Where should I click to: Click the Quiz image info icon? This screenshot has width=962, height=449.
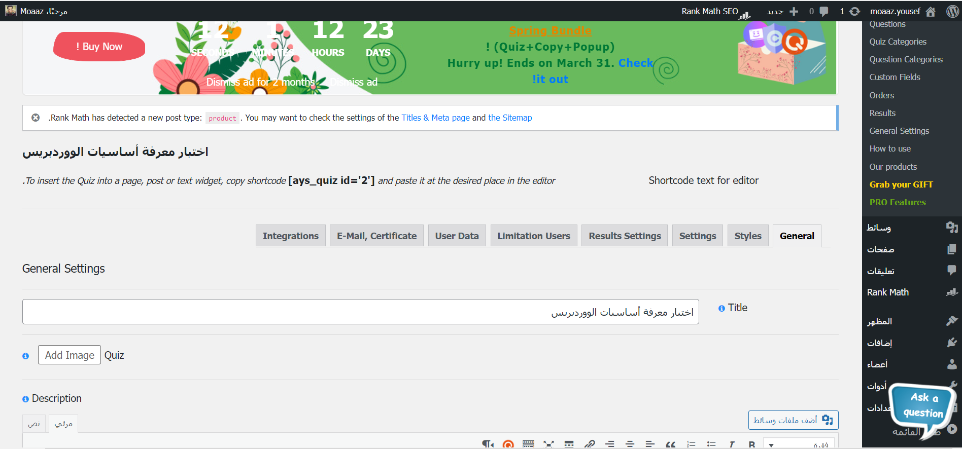[25, 356]
